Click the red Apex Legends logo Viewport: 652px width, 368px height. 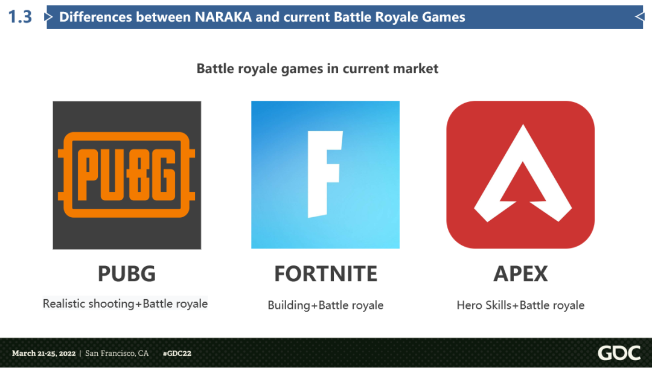tap(520, 174)
